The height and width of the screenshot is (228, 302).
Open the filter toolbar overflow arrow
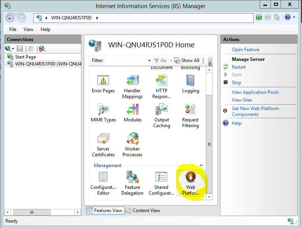pyautogui.click(x=210, y=64)
